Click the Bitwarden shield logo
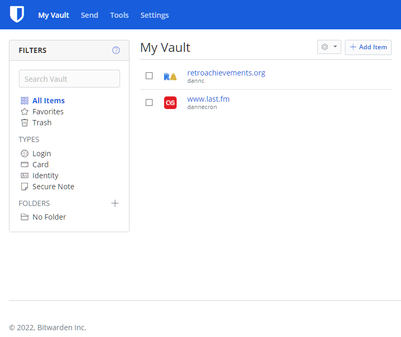Screen dimensions: 401x337 tap(17, 15)
